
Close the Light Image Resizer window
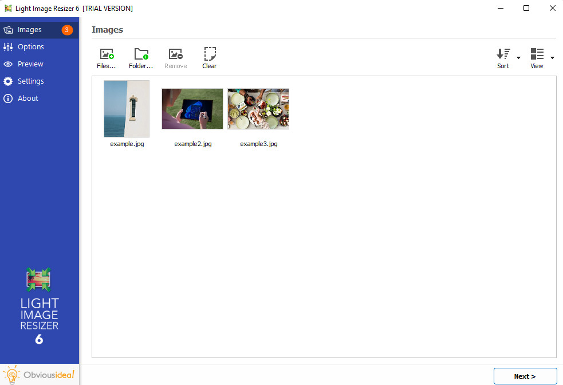click(553, 8)
